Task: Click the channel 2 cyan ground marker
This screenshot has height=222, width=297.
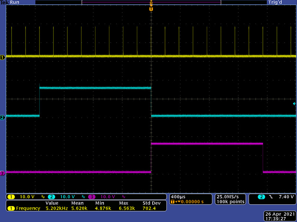Action: click(3, 117)
